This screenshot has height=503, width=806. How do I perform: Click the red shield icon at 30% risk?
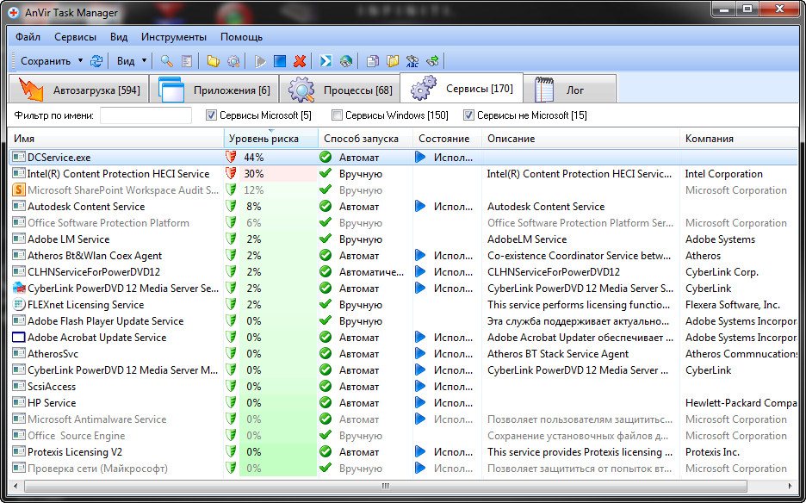[231, 174]
